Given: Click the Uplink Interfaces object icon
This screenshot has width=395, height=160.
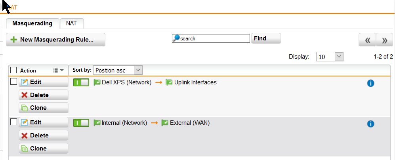Looking at the screenshot, I should (169, 82).
